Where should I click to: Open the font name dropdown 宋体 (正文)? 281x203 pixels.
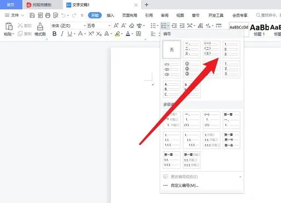click(68, 26)
